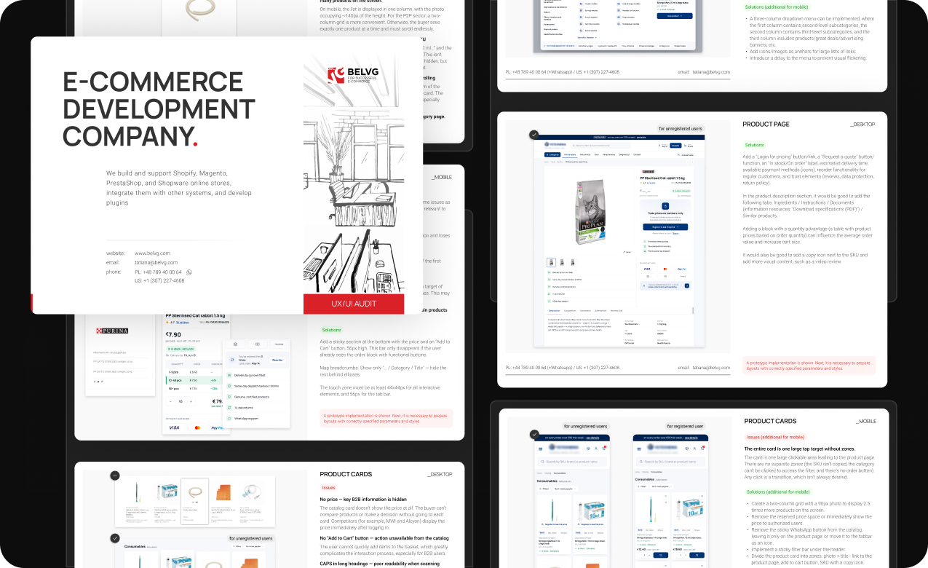This screenshot has width=928, height=568.
Task: Click the search field in the registered mobile mockup
Action: coord(670,462)
